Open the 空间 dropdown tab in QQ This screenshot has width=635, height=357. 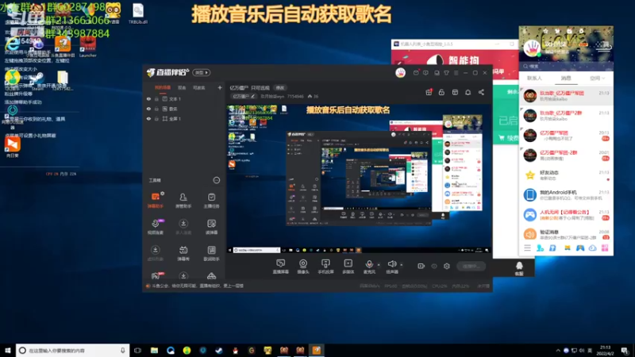597,78
